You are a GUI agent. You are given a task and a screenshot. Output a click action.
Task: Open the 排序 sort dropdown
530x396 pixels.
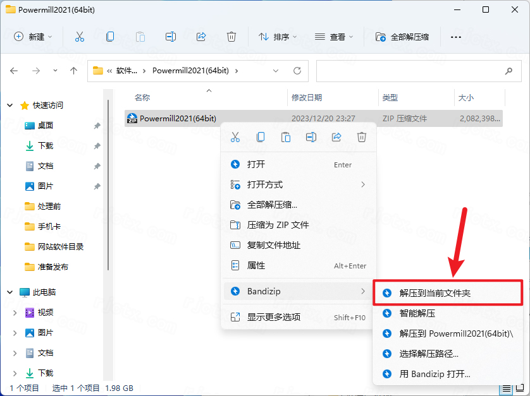278,37
